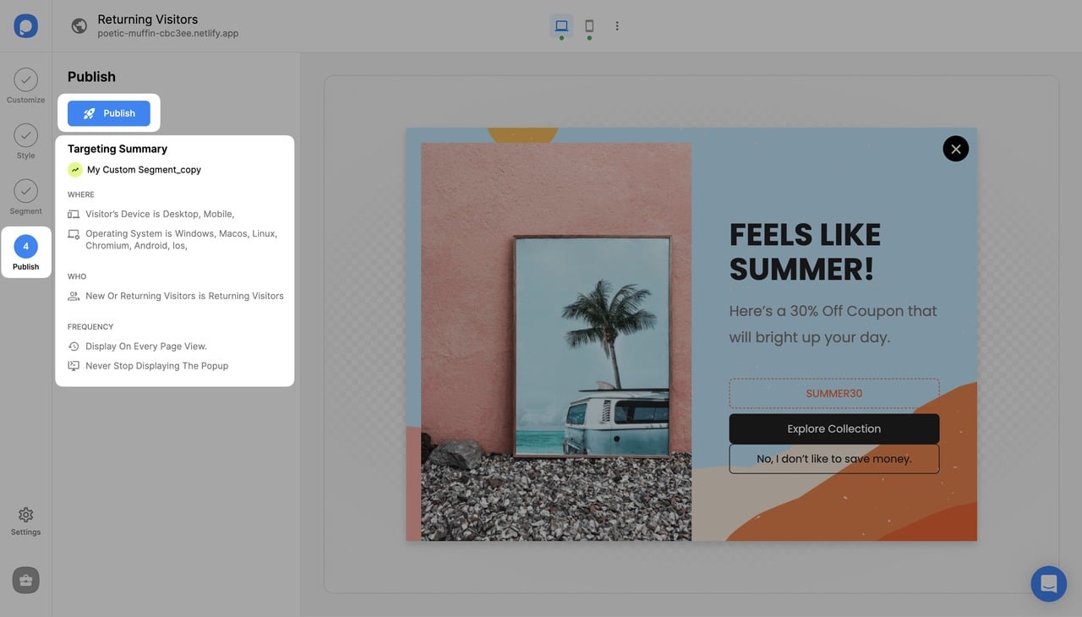This screenshot has width=1082, height=617.
Task: Click the campaign name Returning Visitors
Action: 148,19
